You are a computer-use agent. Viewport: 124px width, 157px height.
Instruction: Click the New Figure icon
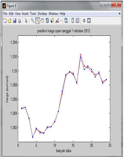click(x=5, y=21)
